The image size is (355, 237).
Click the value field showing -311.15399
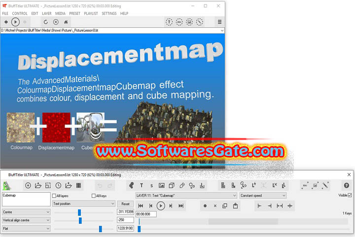tap(125, 212)
